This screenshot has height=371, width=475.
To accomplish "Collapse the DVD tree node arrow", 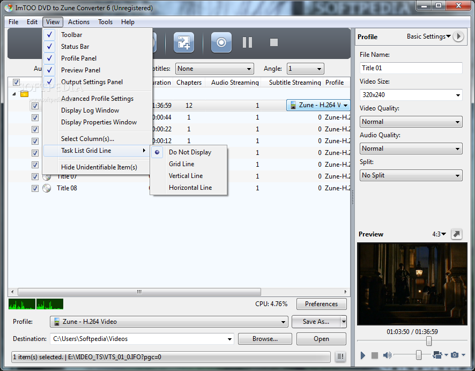I will pos(14,94).
